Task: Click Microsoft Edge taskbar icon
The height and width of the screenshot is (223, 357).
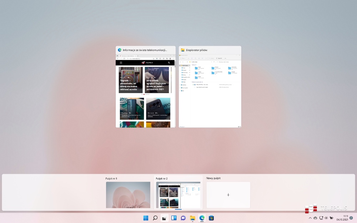Action: [x=202, y=218]
